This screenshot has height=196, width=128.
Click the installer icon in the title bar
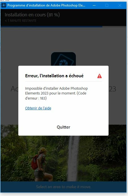[x=4, y=5]
